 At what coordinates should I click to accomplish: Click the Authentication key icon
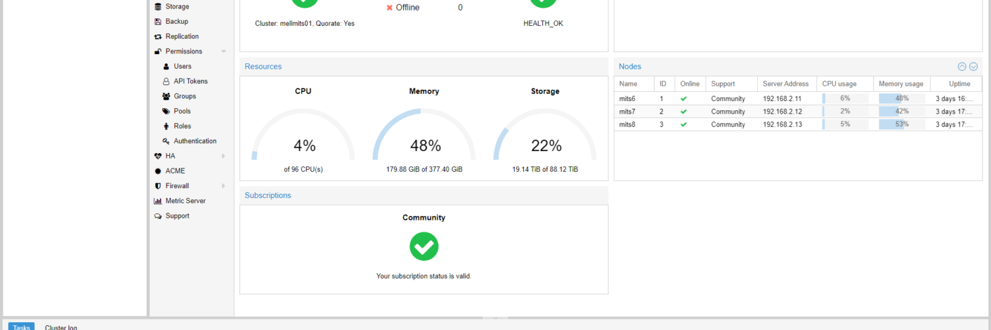click(166, 141)
